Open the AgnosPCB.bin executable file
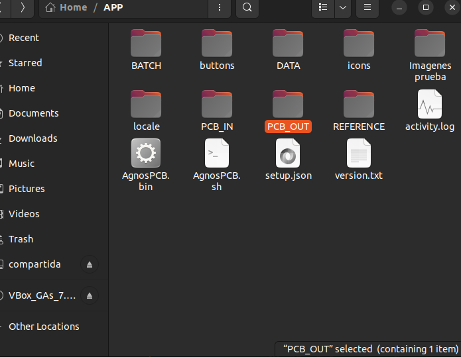Viewport: 461px width, 357px height. [x=146, y=154]
